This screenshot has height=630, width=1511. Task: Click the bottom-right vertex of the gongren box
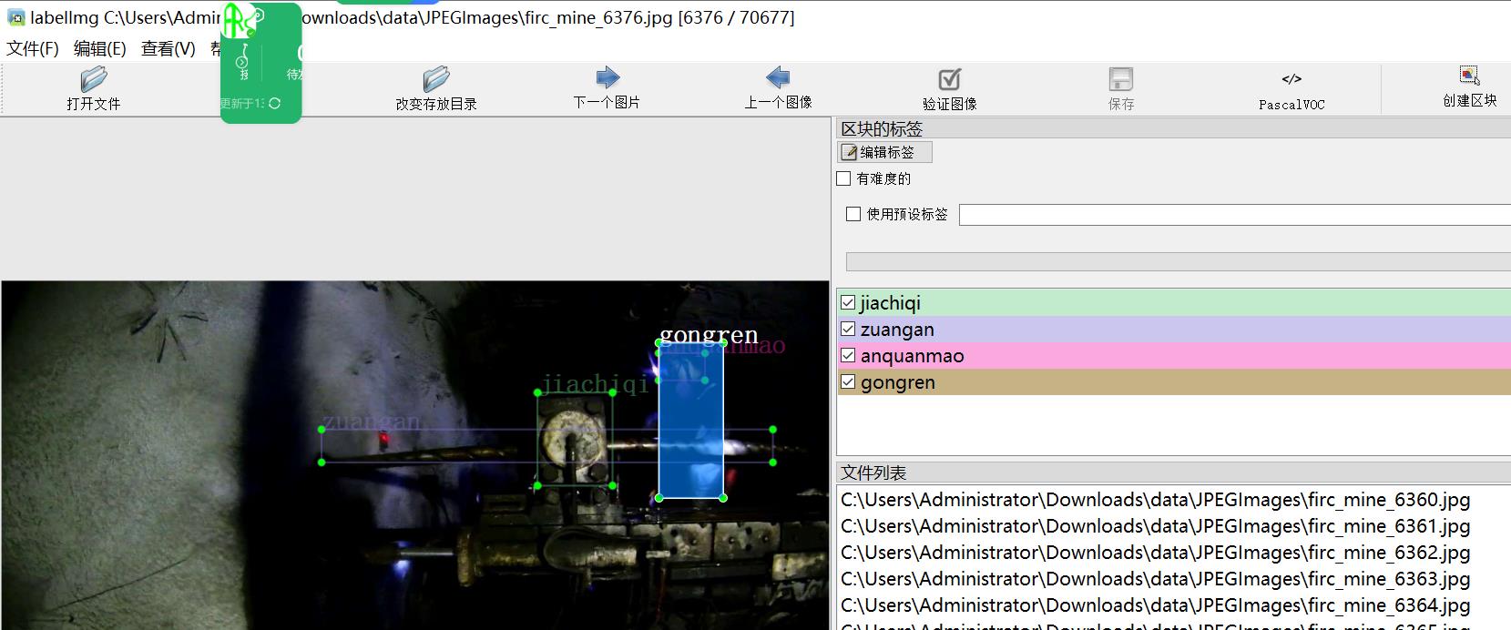[x=723, y=498]
